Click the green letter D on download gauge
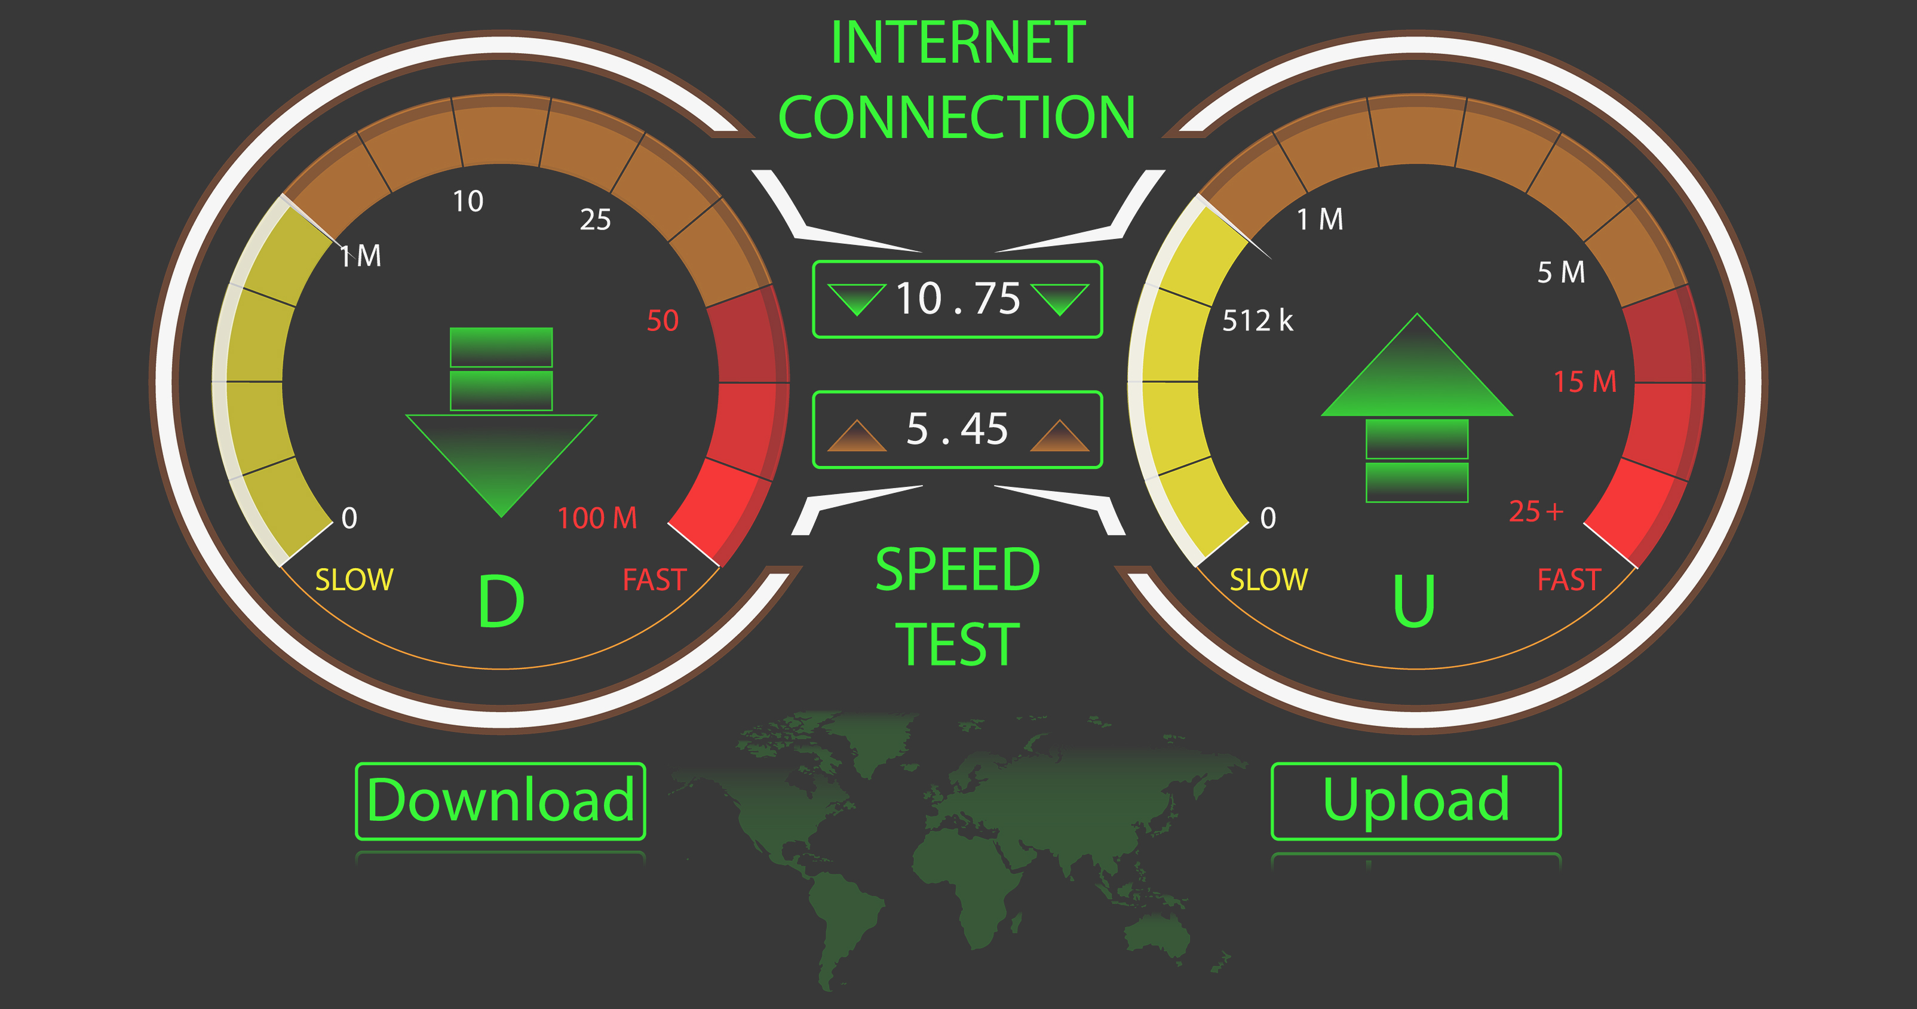This screenshot has width=1917, height=1009. [501, 601]
